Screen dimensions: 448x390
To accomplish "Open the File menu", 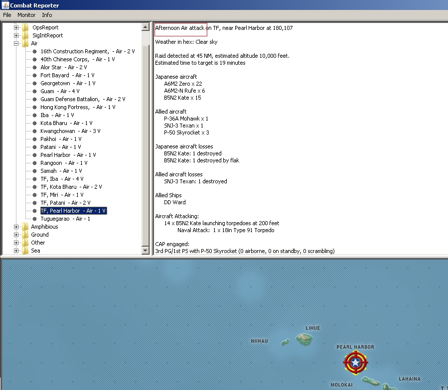I will pyautogui.click(x=7, y=15).
